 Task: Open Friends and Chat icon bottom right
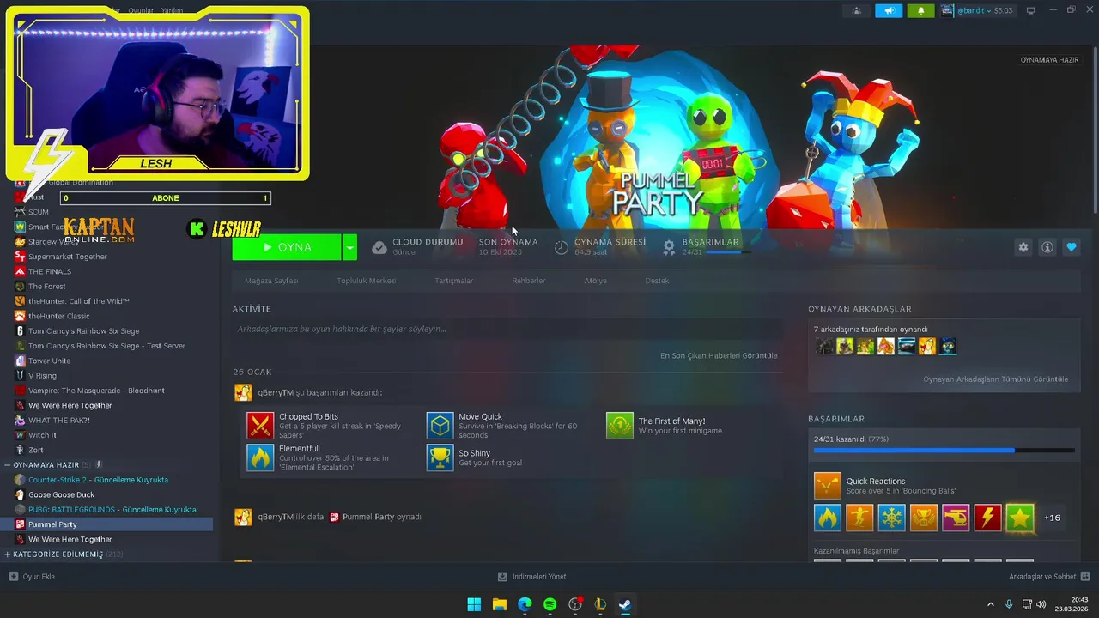(x=1085, y=576)
